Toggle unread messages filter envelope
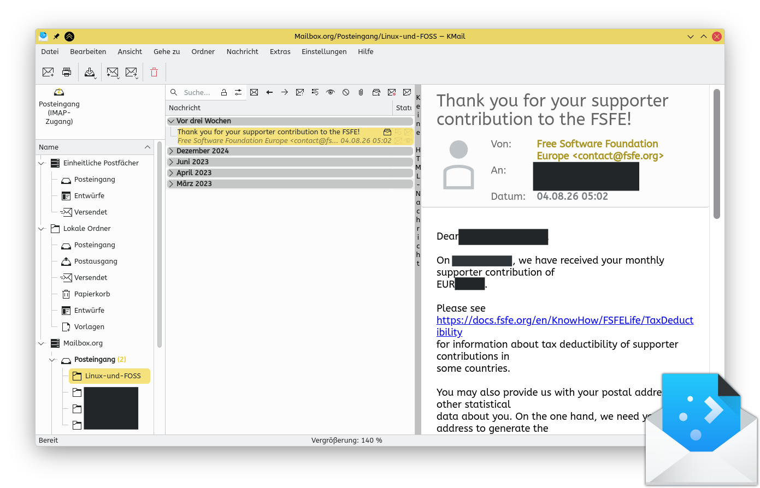This screenshot has height=488, width=760. [x=254, y=92]
